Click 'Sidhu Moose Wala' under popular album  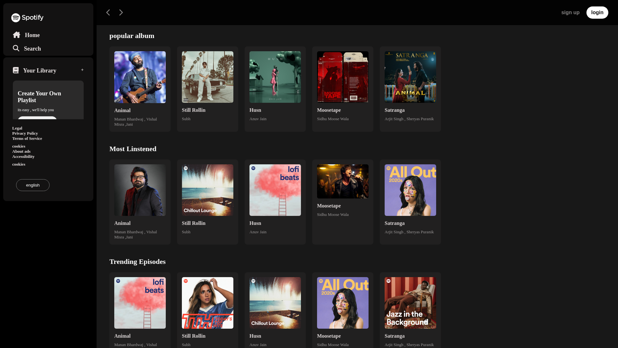333,119
